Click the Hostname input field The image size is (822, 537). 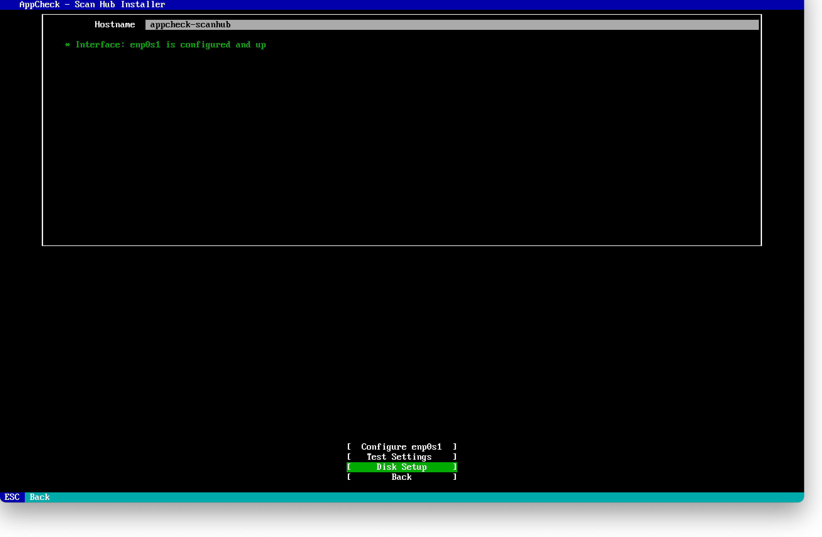click(x=452, y=25)
